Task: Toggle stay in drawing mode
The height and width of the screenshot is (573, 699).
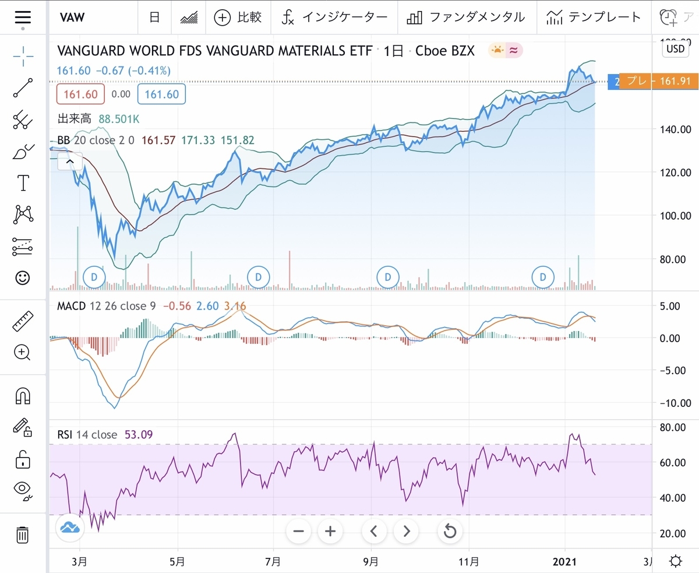Action: [x=23, y=428]
